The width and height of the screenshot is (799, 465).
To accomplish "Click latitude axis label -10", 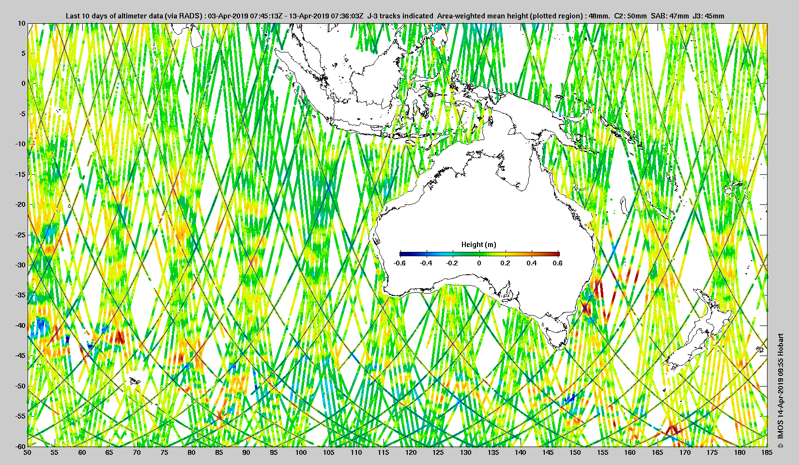I will (x=20, y=144).
